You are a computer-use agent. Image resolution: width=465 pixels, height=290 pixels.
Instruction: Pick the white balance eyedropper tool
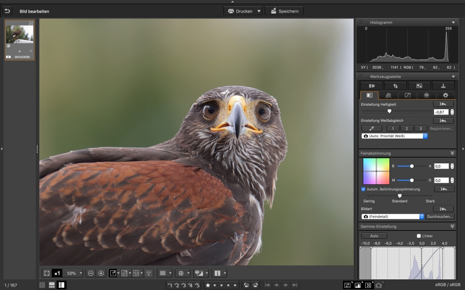372,129
